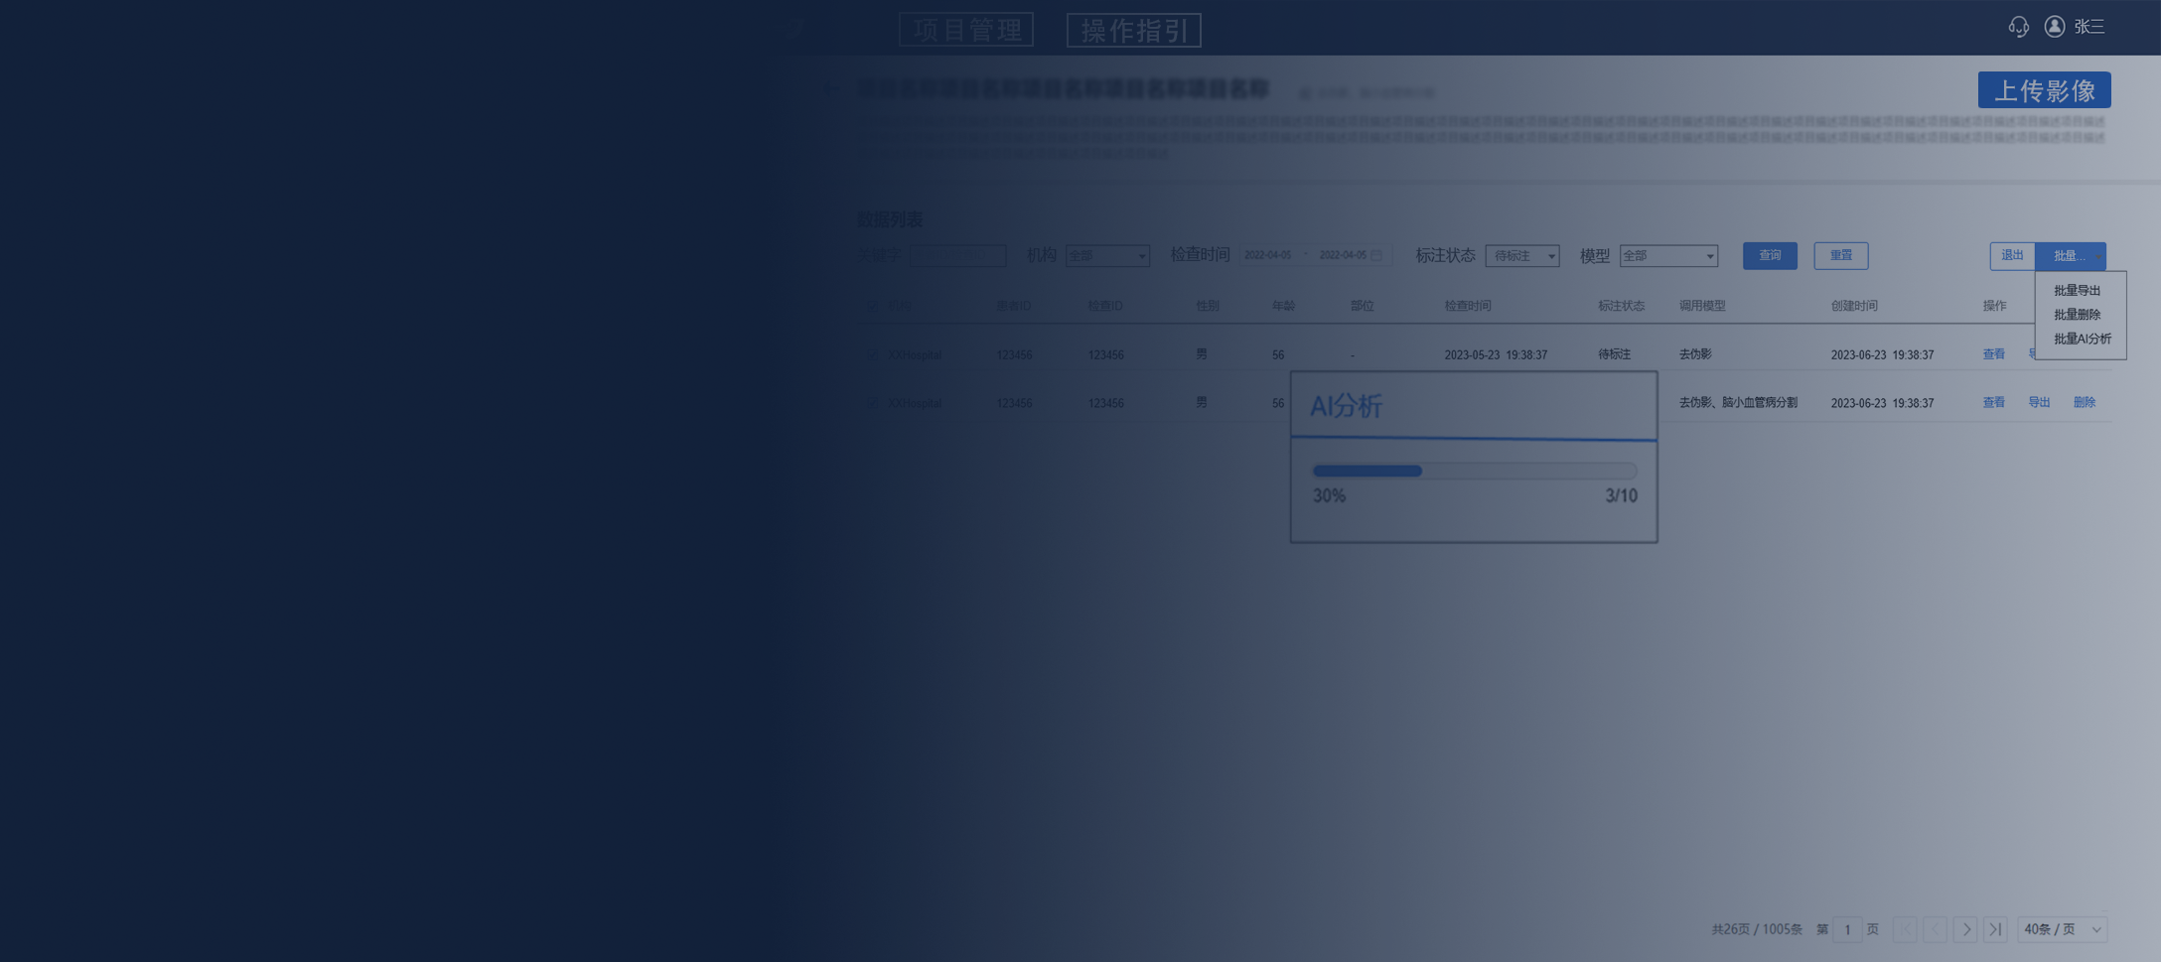Screen dimensions: 2161x962
Task: Click 查看 in the 待标注 去伪影 row
Action: pos(1994,354)
